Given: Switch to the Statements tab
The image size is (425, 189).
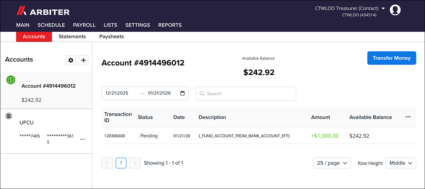Looking at the screenshot, I should click(72, 37).
